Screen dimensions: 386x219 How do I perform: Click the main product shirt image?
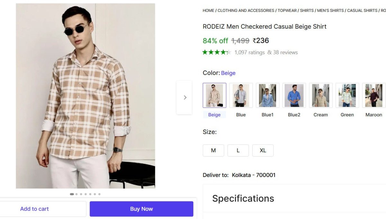tap(86, 96)
